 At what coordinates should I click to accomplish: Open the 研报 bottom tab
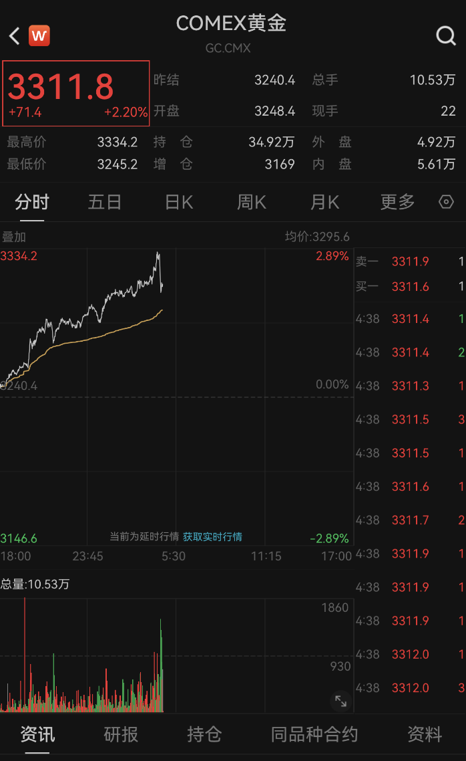click(121, 734)
